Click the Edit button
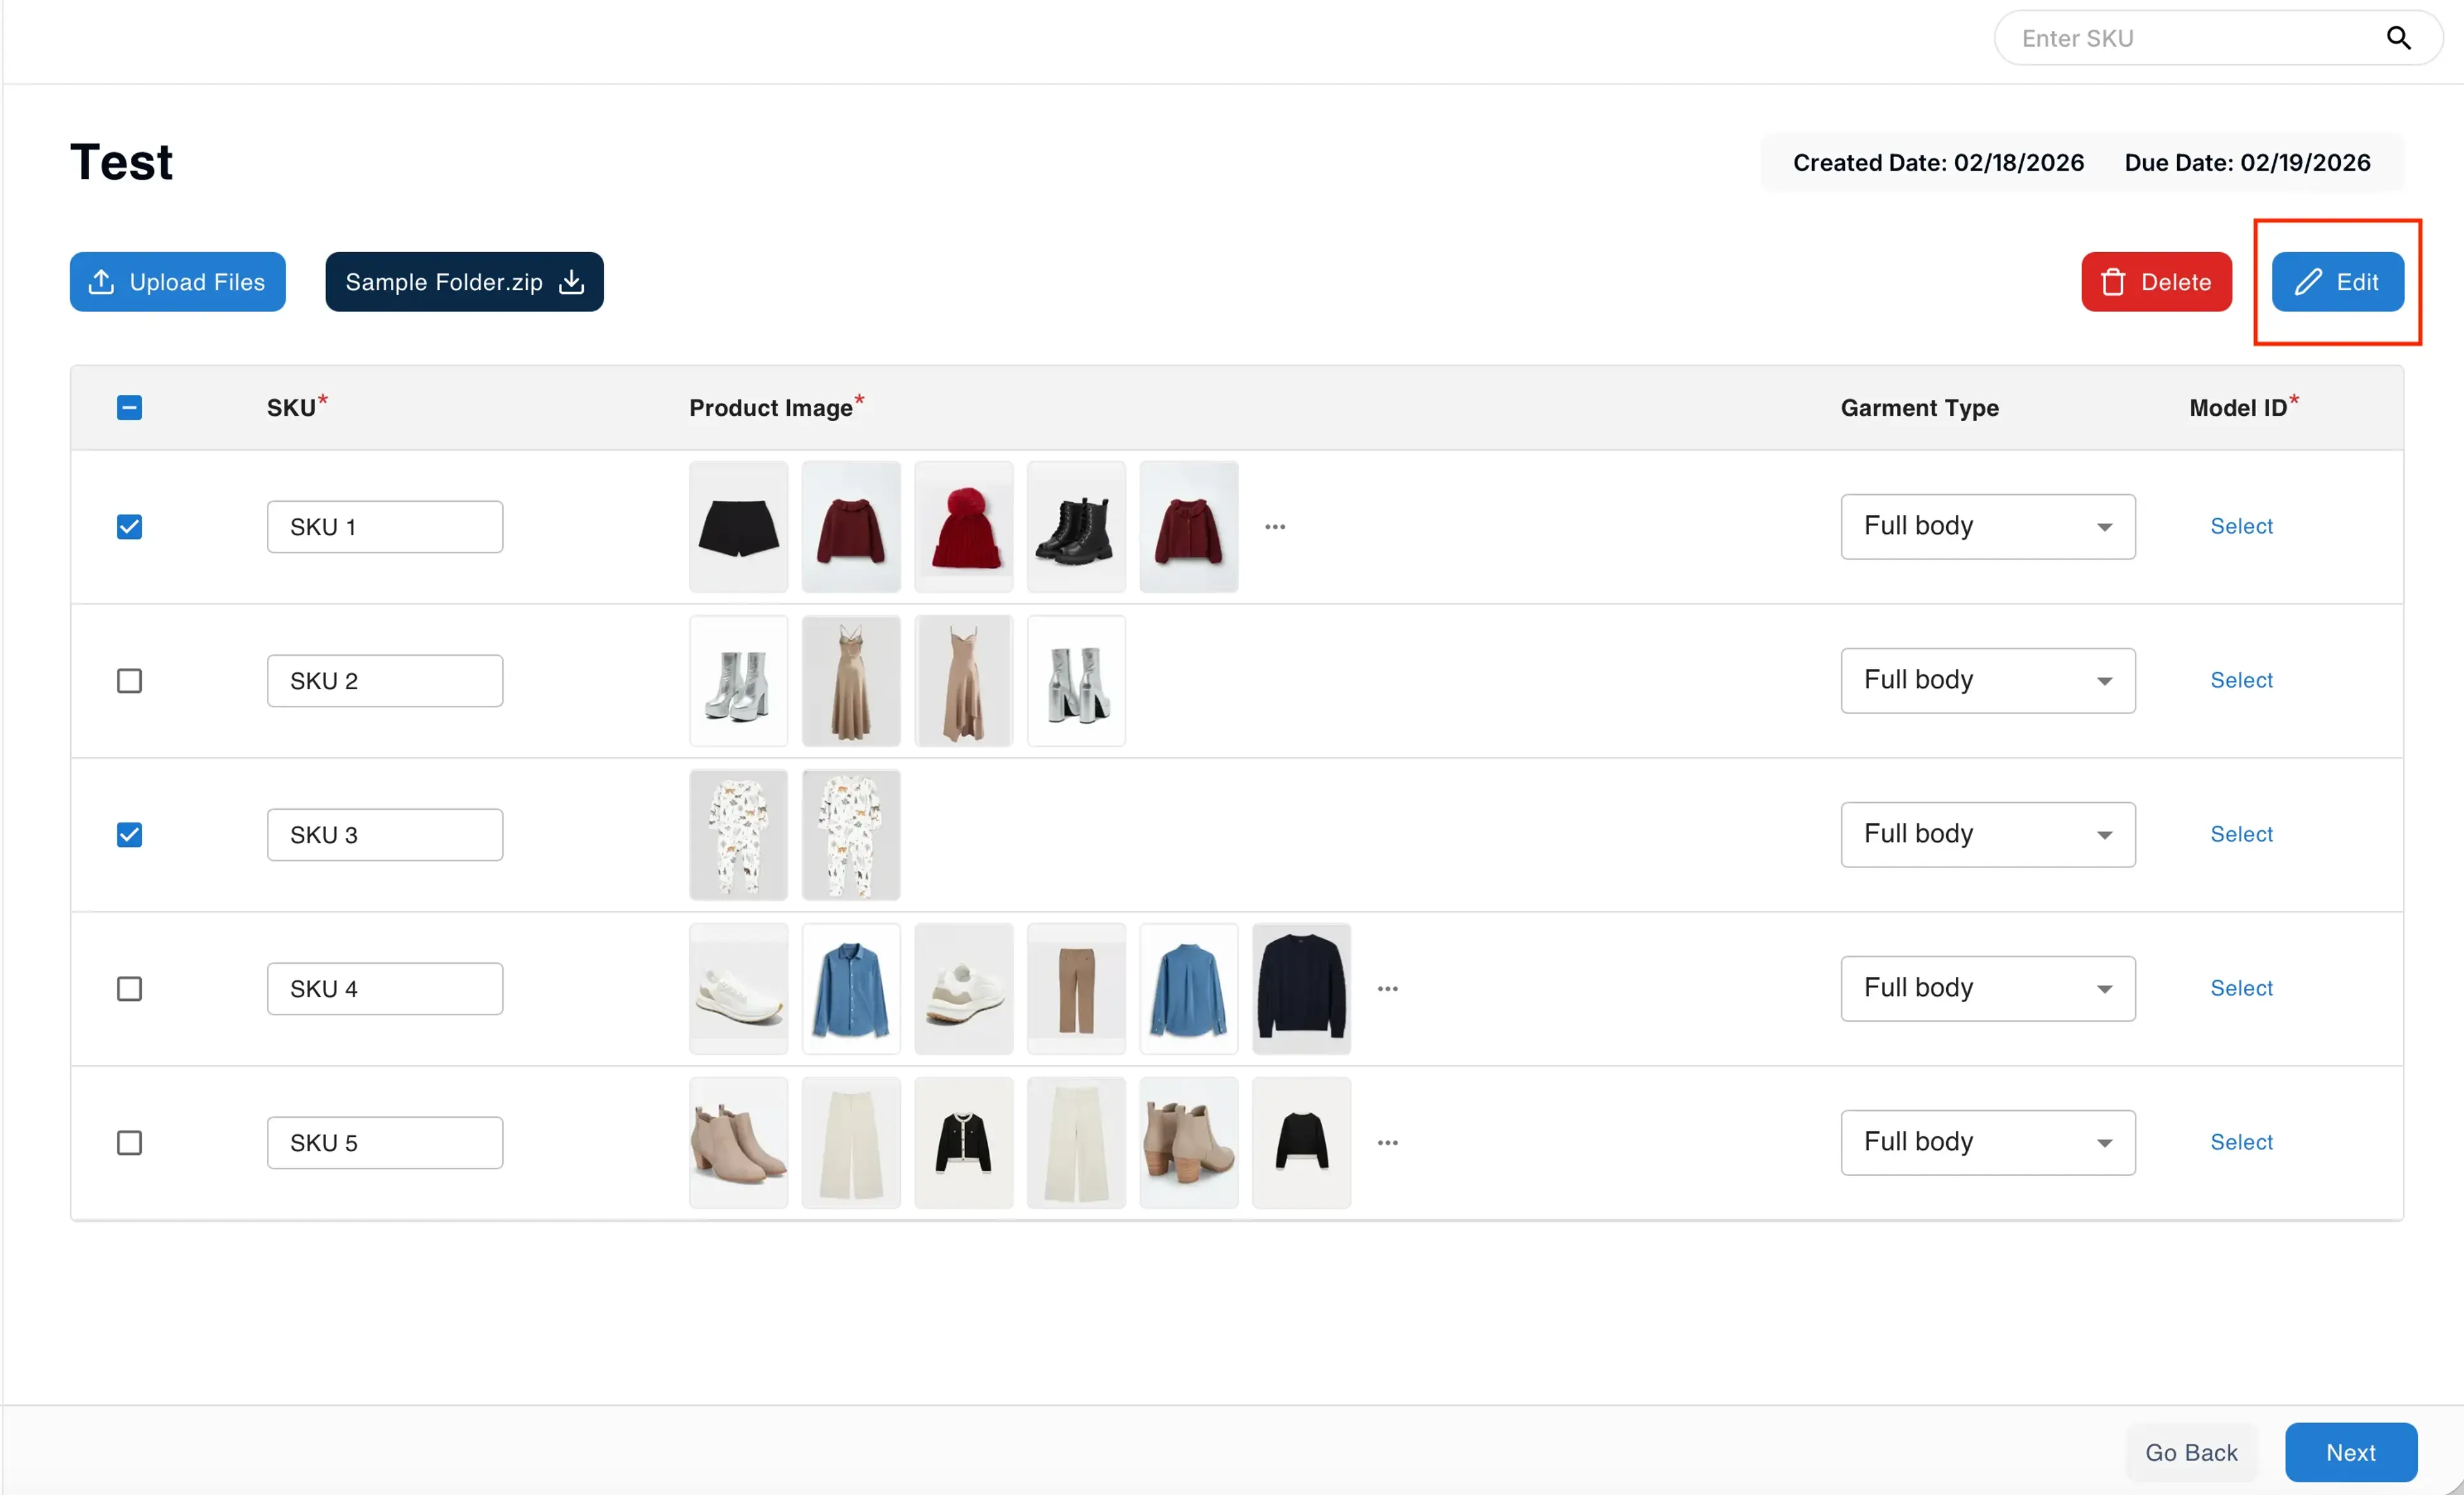Image resolution: width=2464 pixels, height=1495 pixels. pyautogui.click(x=2337, y=282)
